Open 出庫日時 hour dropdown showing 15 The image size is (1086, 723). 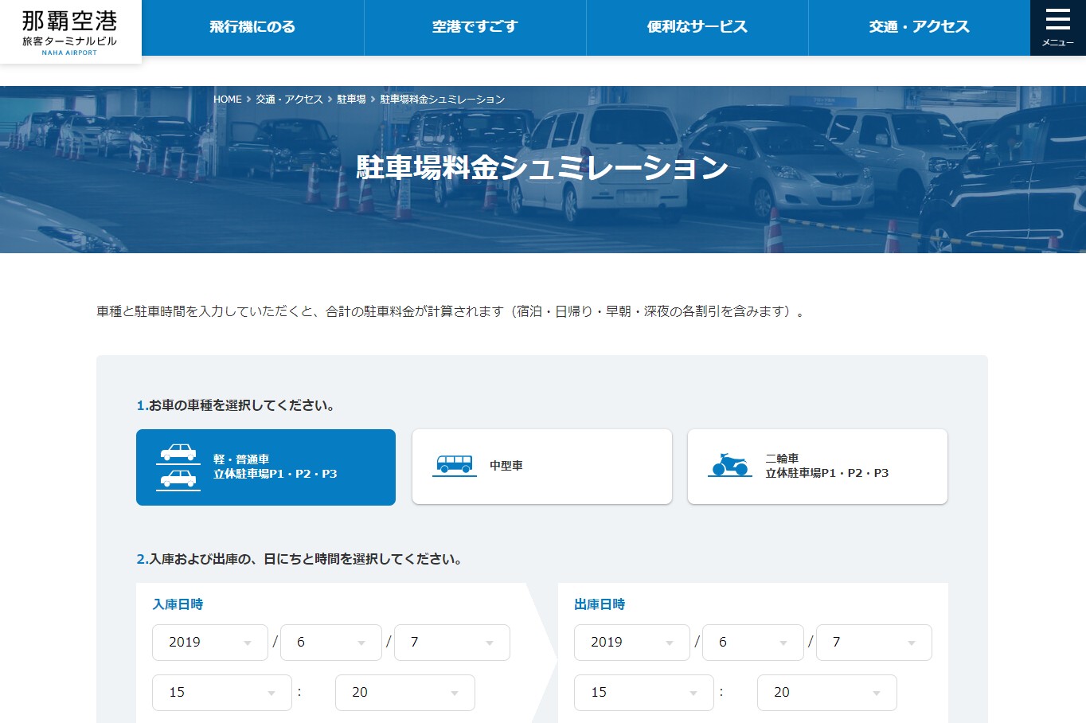644,693
